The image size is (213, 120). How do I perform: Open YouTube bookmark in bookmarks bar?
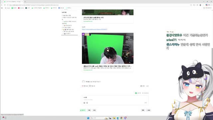tap(21, 8)
